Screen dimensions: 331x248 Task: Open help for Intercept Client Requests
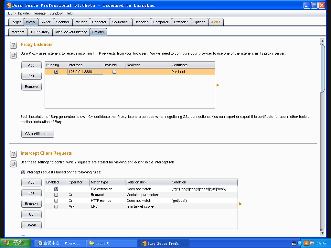tap(13, 154)
